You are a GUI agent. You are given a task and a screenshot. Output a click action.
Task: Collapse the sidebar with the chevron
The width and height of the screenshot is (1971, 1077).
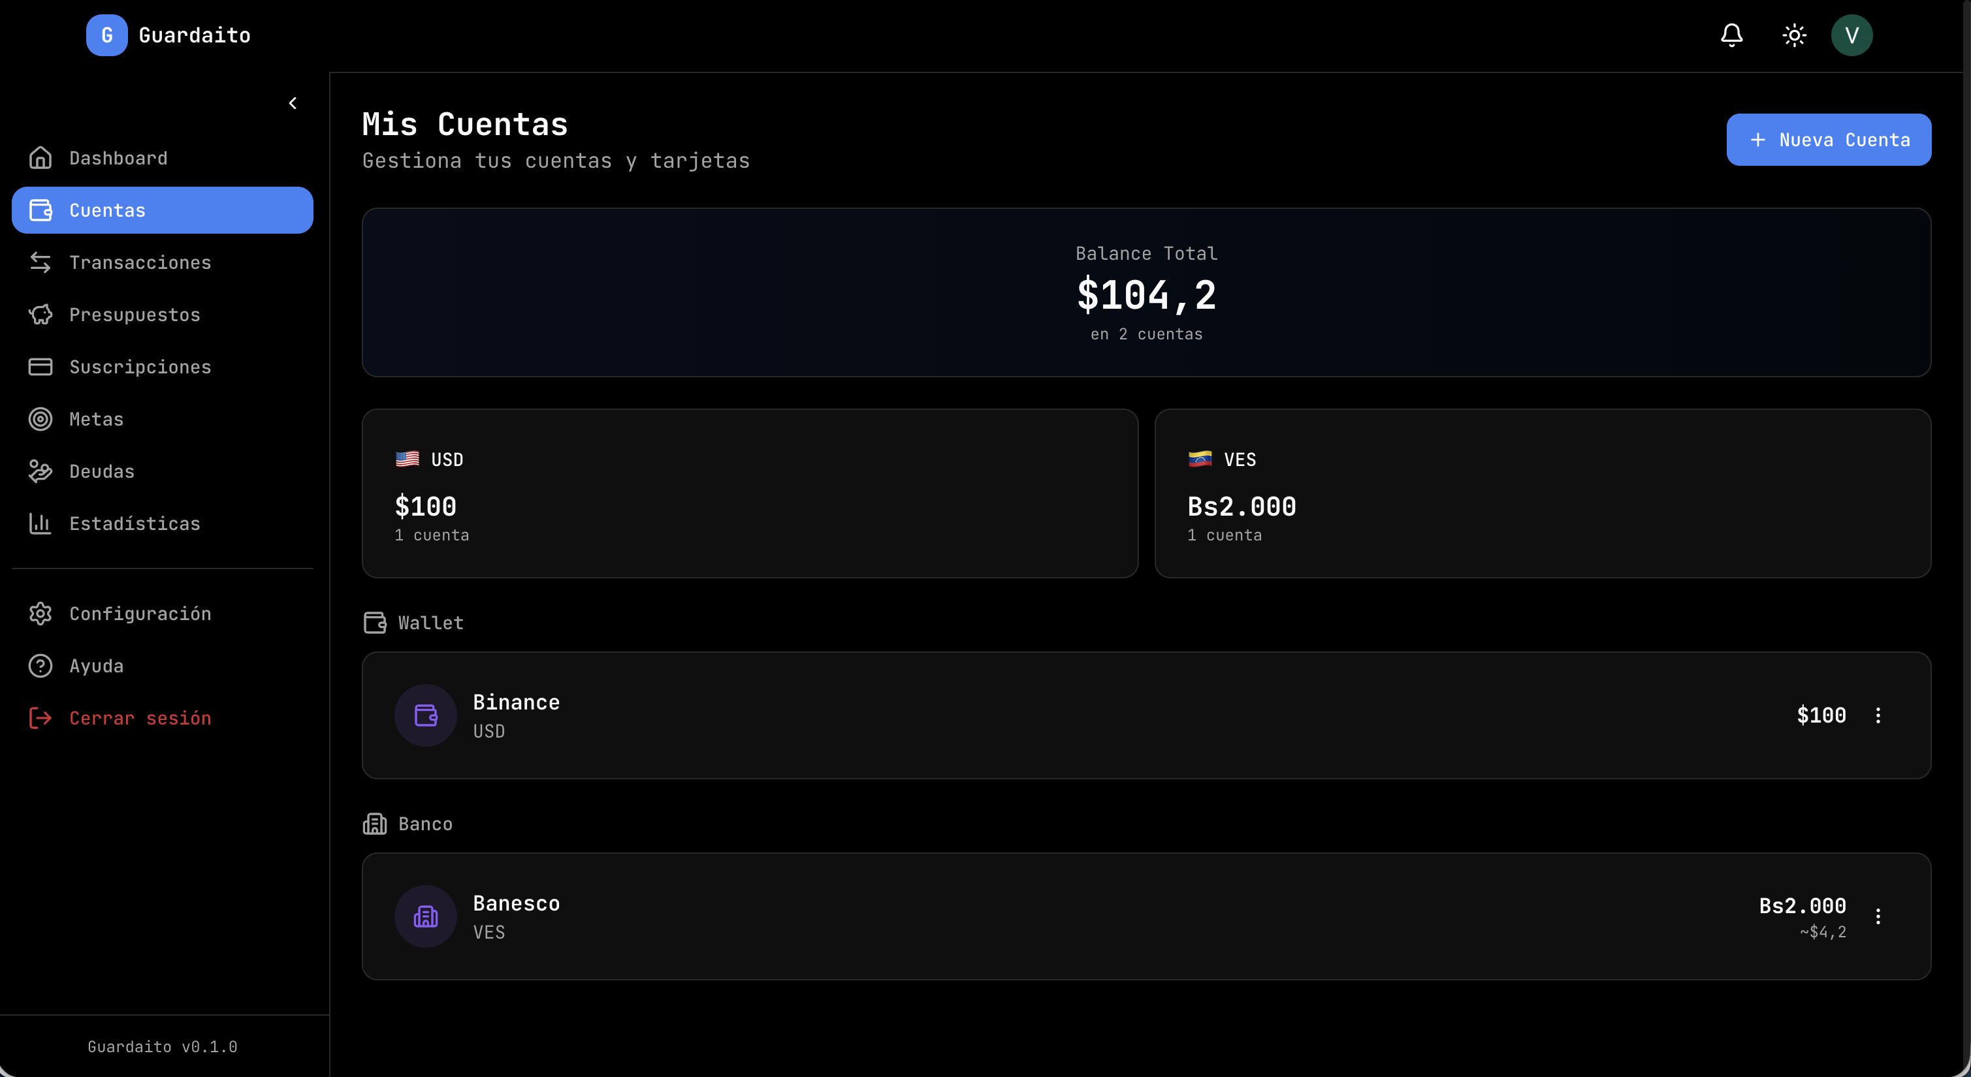[291, 102]
